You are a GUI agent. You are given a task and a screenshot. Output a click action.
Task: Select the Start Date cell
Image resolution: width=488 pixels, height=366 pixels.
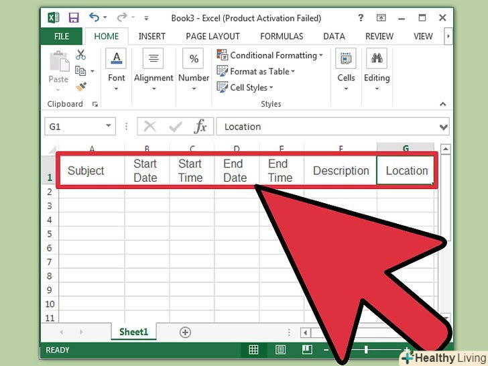coord(147,170)
